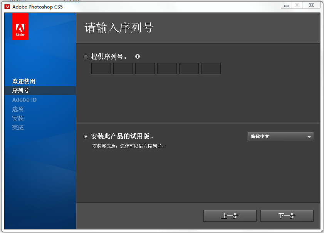Click the serial number info icon
This screenshot has height=233, width=324.
(x=138, y=56)
